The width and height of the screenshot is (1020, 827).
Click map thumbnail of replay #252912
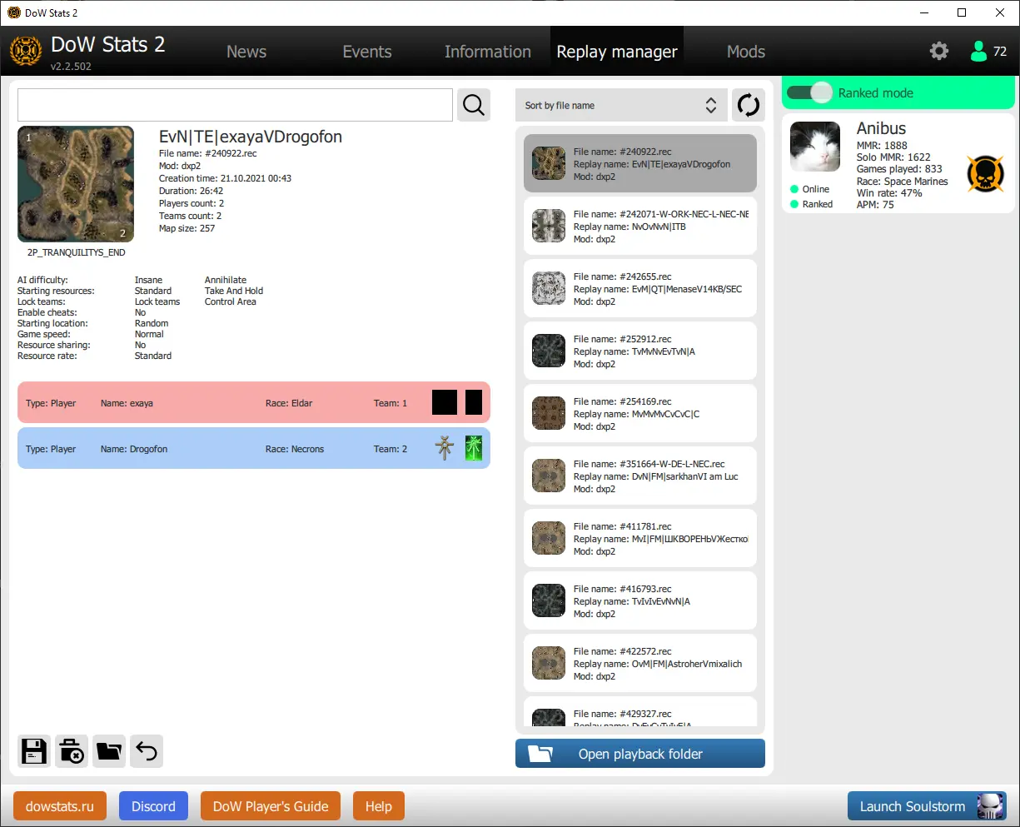(x=549, y=351)
